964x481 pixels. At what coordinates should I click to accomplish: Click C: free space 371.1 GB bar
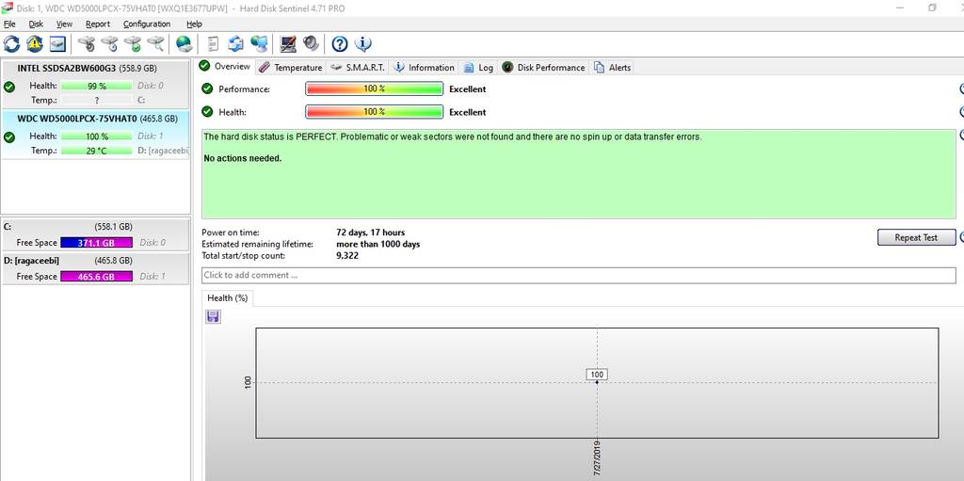[x=97, y=243]
